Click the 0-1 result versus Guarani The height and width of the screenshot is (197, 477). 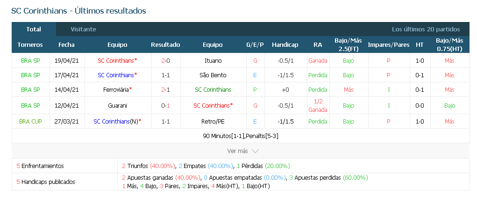click(x=165, y=106)
